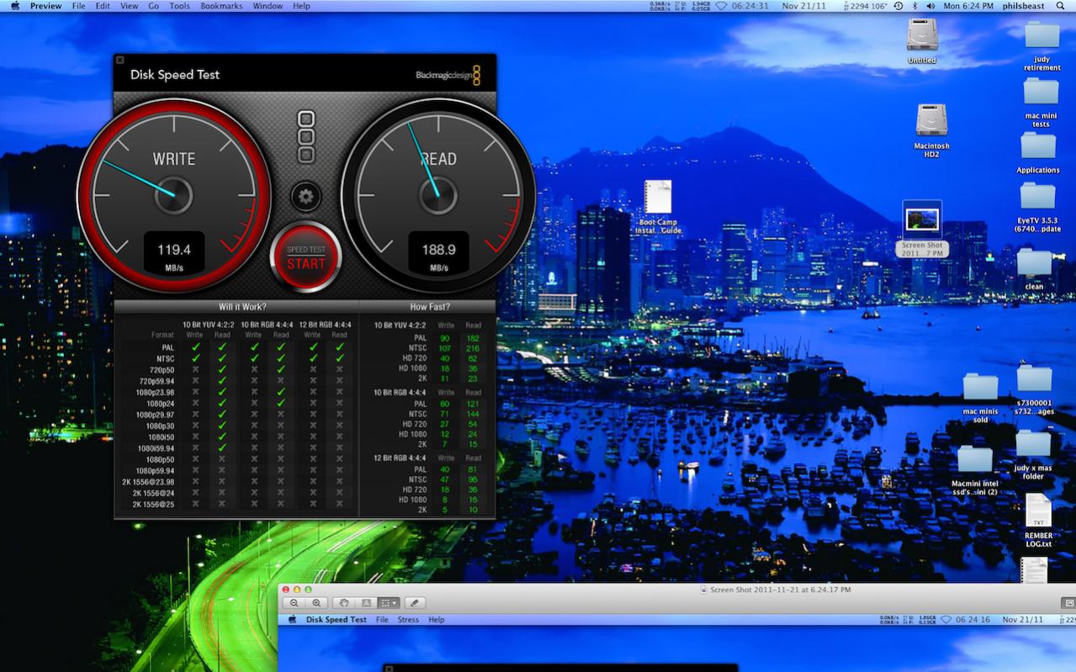
Task: Open the Edit menu
Action: click(103, 6)
